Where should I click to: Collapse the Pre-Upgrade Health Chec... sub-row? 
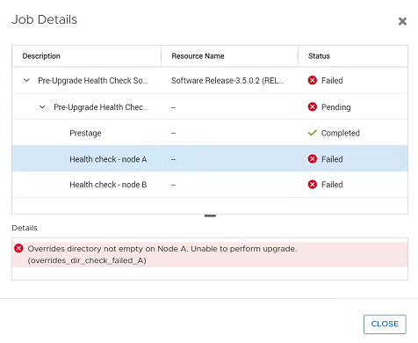(42, 107)
